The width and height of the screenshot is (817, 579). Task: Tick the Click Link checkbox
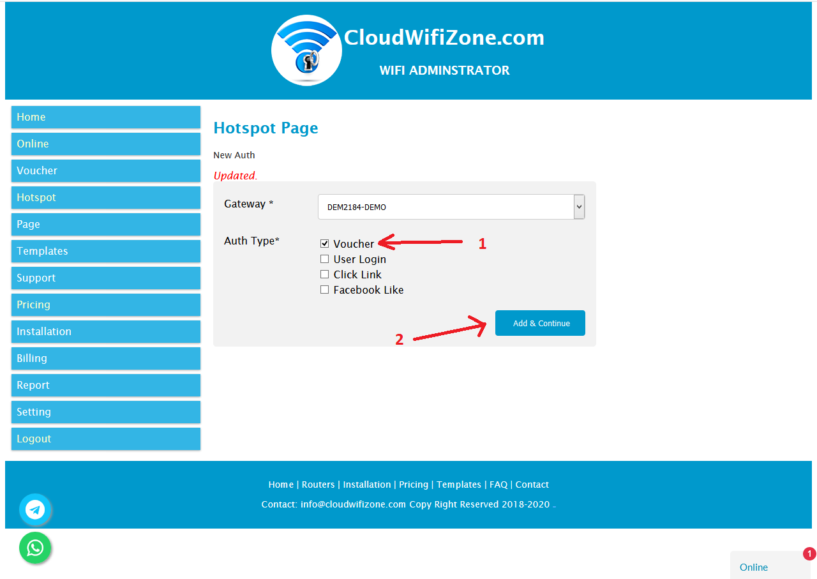click(325, 274)
